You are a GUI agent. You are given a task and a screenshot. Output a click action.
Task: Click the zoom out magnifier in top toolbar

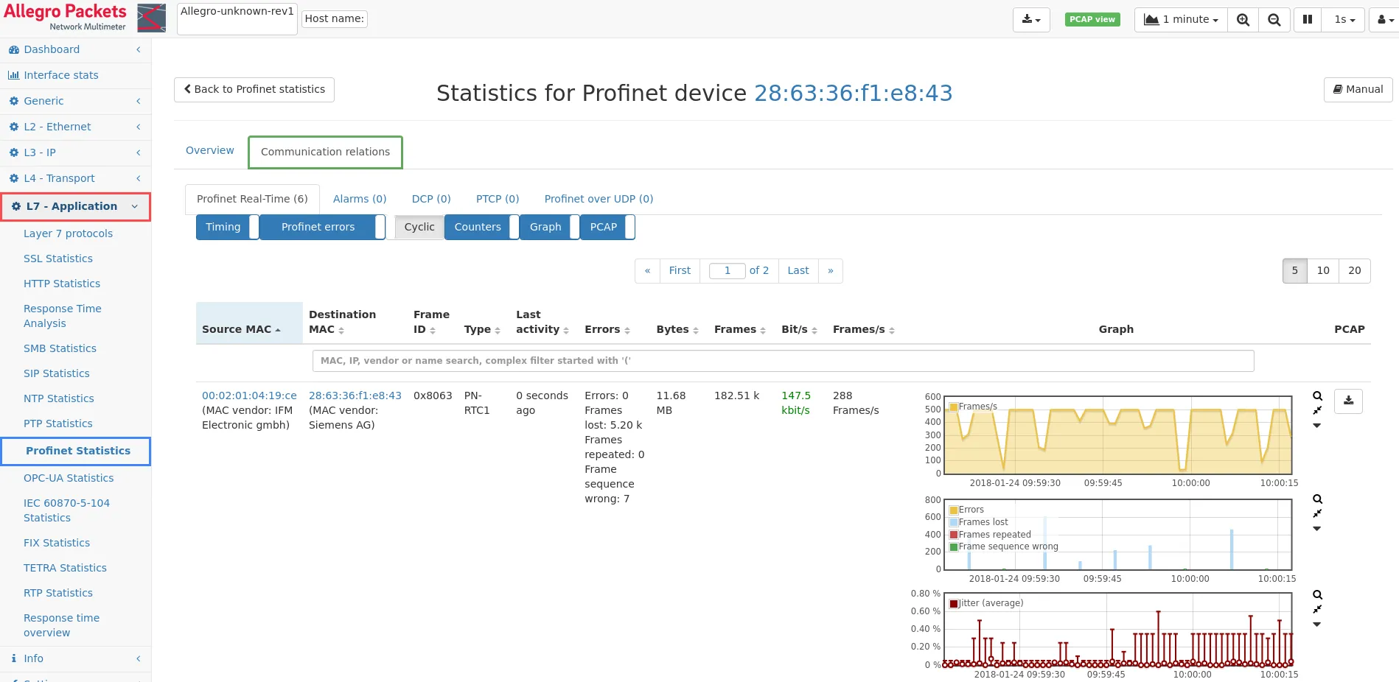point(1274,20)
